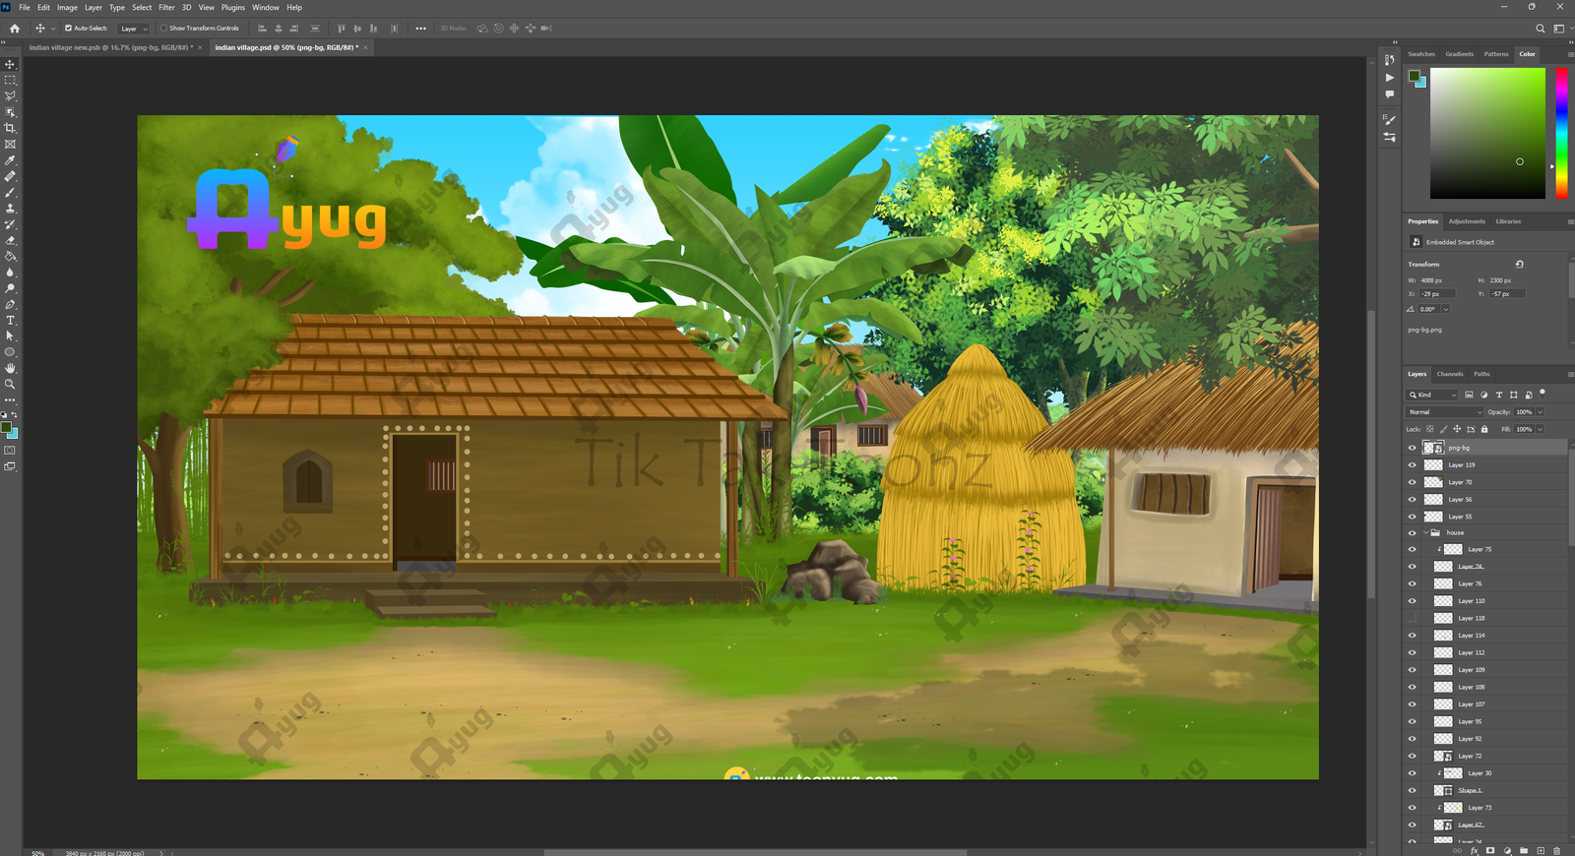
Task: Click the Home icon in options bar
Action: [x=15, y=29]
